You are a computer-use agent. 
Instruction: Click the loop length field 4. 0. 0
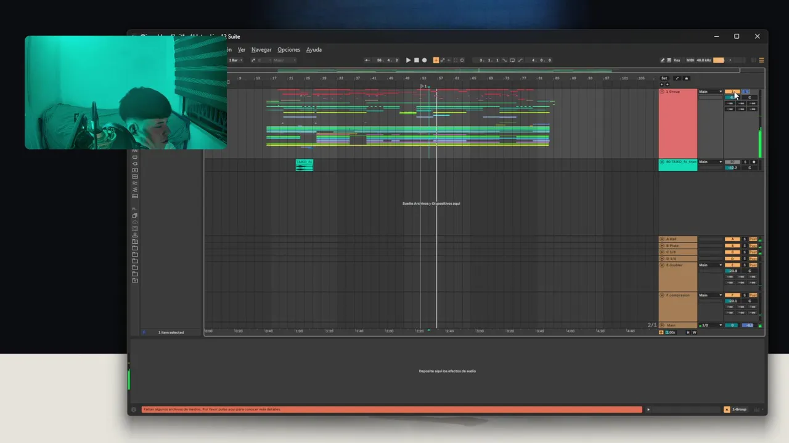pyautogui.click(x=542, y=60)
